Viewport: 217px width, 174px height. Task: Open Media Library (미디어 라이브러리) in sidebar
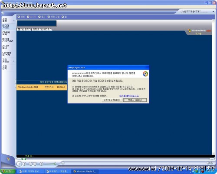8,40
